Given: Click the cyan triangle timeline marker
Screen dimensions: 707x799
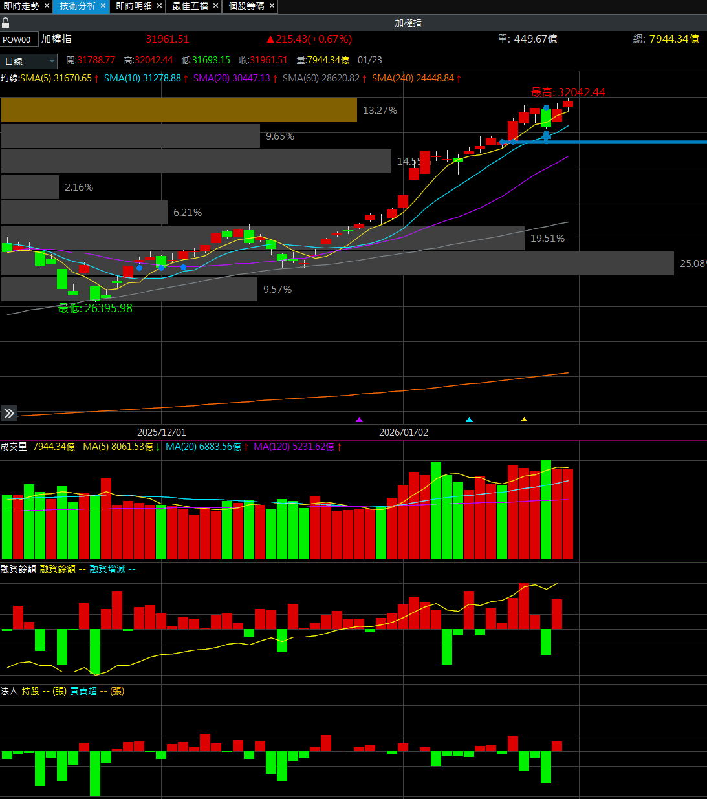Looking at the screenshot, I should click(x=469, y=420).
